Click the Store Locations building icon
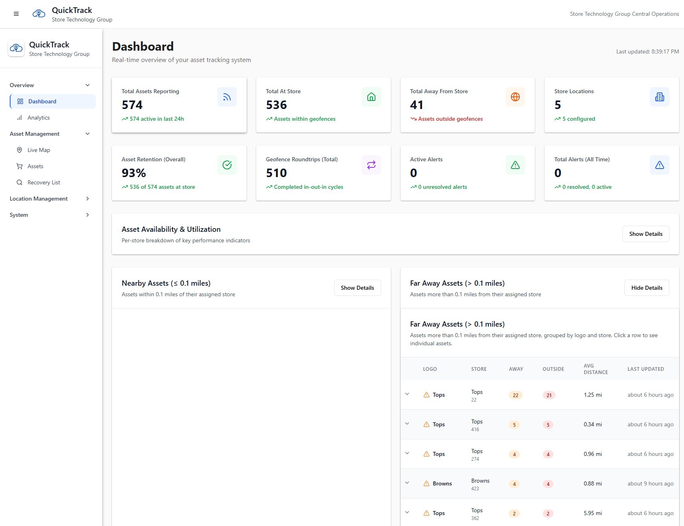Viewport: 684px width, 526px height. (x=660, y=97)
